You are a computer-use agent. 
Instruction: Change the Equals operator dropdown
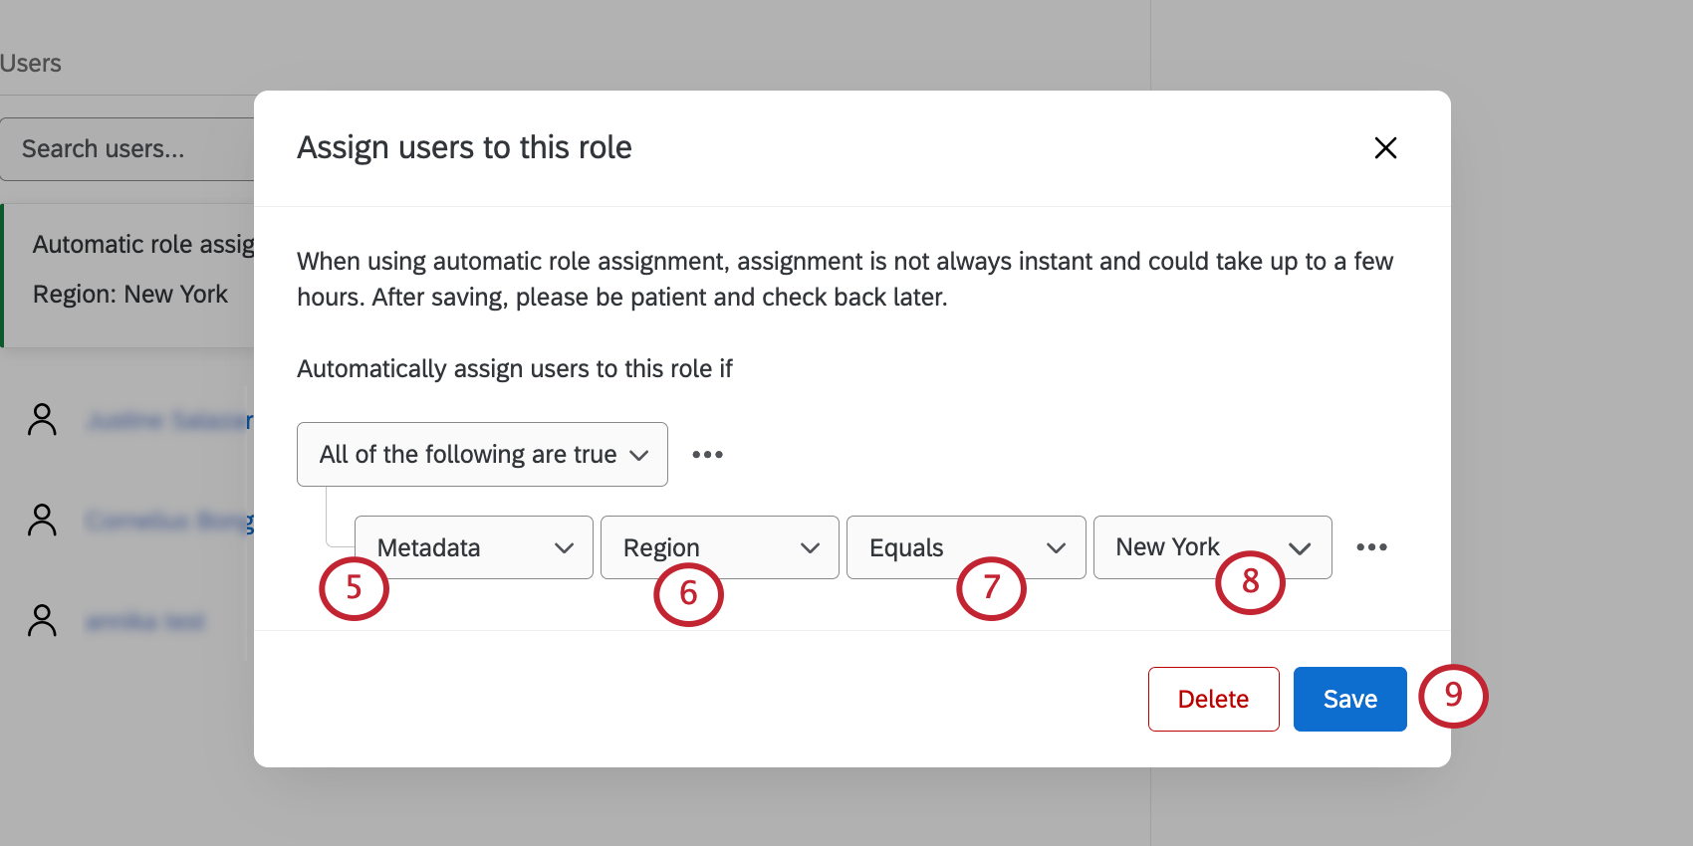(965, 547)
